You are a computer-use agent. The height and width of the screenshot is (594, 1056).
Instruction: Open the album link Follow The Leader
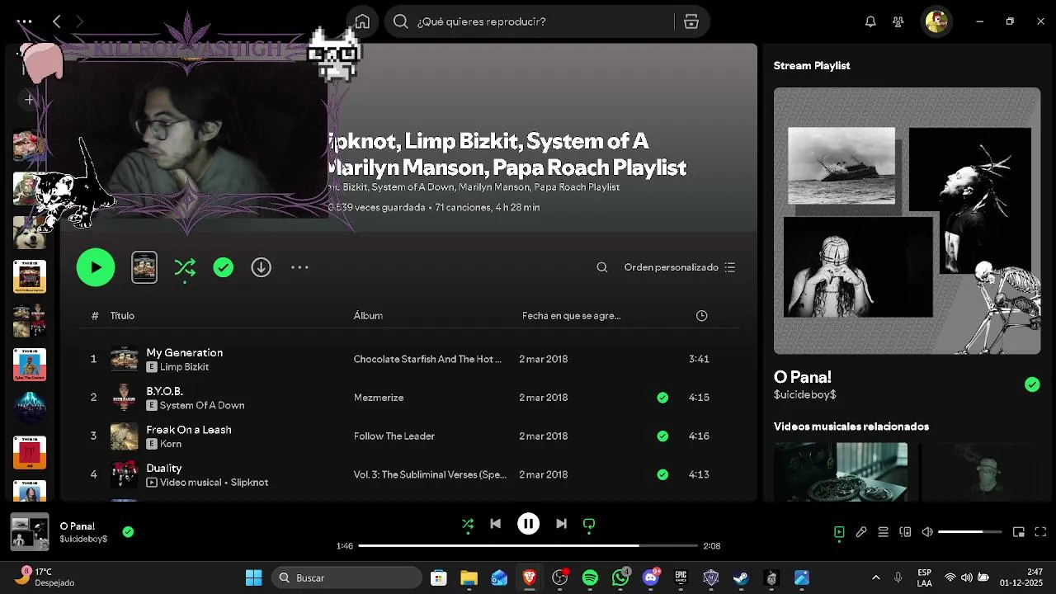click(x=394, y=436)
